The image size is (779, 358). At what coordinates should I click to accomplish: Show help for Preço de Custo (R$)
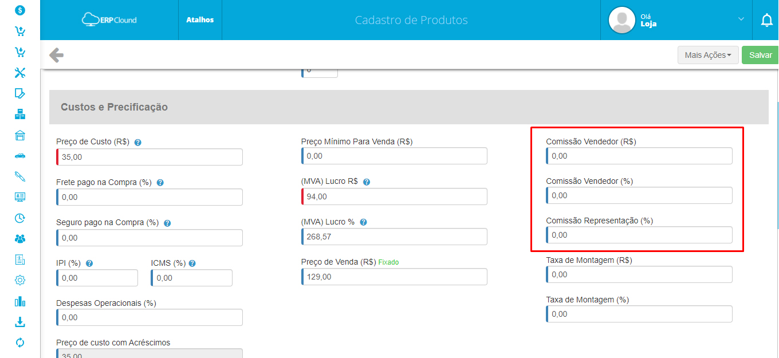tap(137, 142)
